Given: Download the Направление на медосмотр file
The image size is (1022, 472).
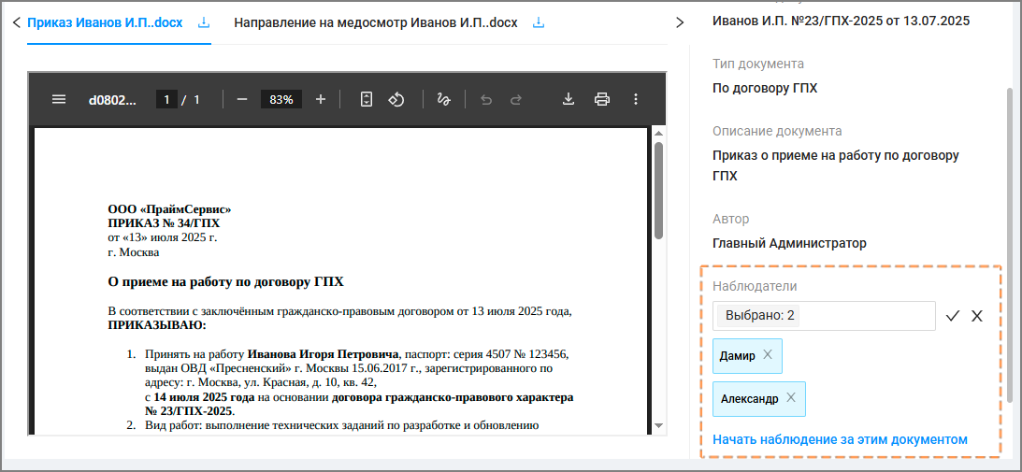Looking at the screenshot, I should pos(538,22).
